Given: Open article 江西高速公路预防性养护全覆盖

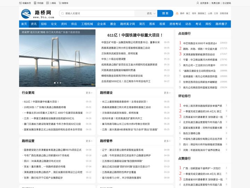Looking at the screenshot, I should [x=119, y=172].
